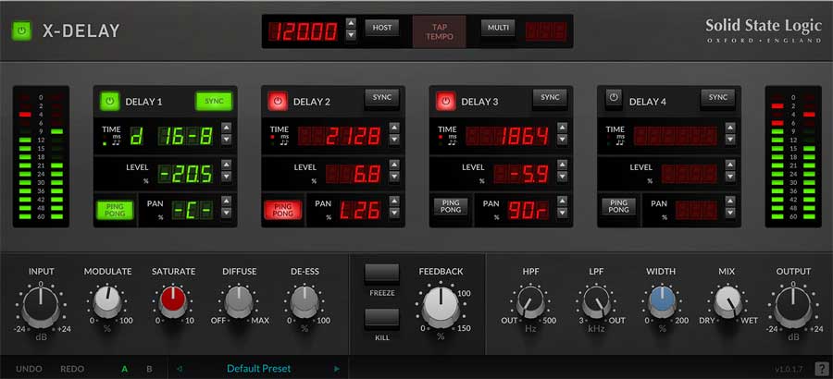Click Delay 1 level value -20.5
The width and height of the screenshot is (833, 379).
pyautogui.click(x=185, y=174)
